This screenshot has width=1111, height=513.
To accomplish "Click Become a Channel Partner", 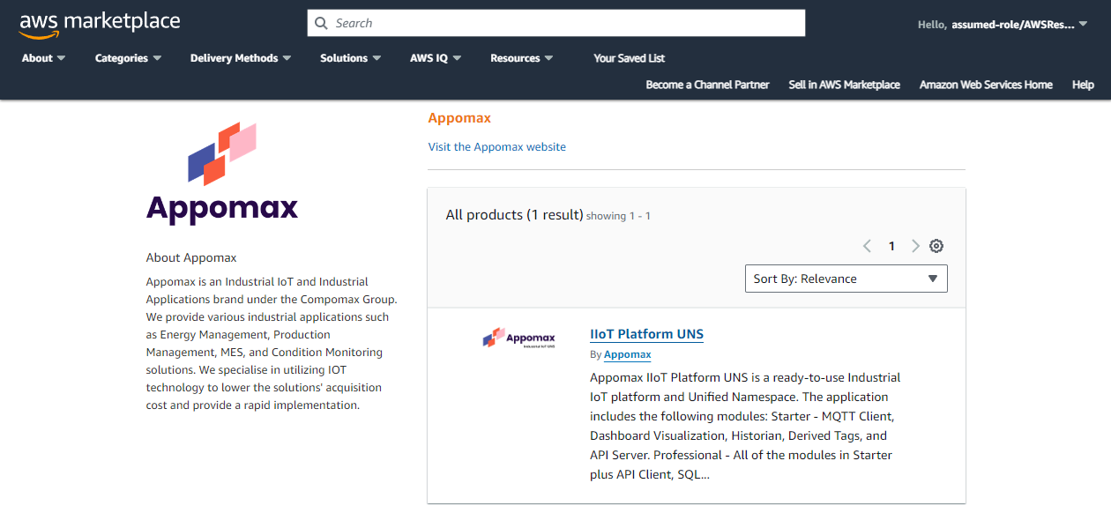I will [708, 85].
